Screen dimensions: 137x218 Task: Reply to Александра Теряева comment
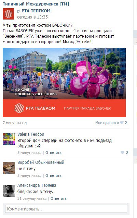(x=58, y=198)
